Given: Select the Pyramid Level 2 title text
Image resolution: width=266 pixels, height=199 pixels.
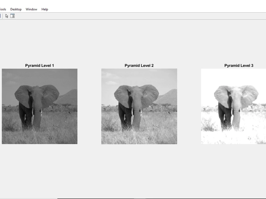Looking at the screenshot, I should tap(139, 65).
